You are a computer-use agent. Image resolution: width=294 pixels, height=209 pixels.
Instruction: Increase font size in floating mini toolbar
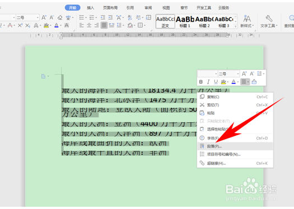click(244, 74)
